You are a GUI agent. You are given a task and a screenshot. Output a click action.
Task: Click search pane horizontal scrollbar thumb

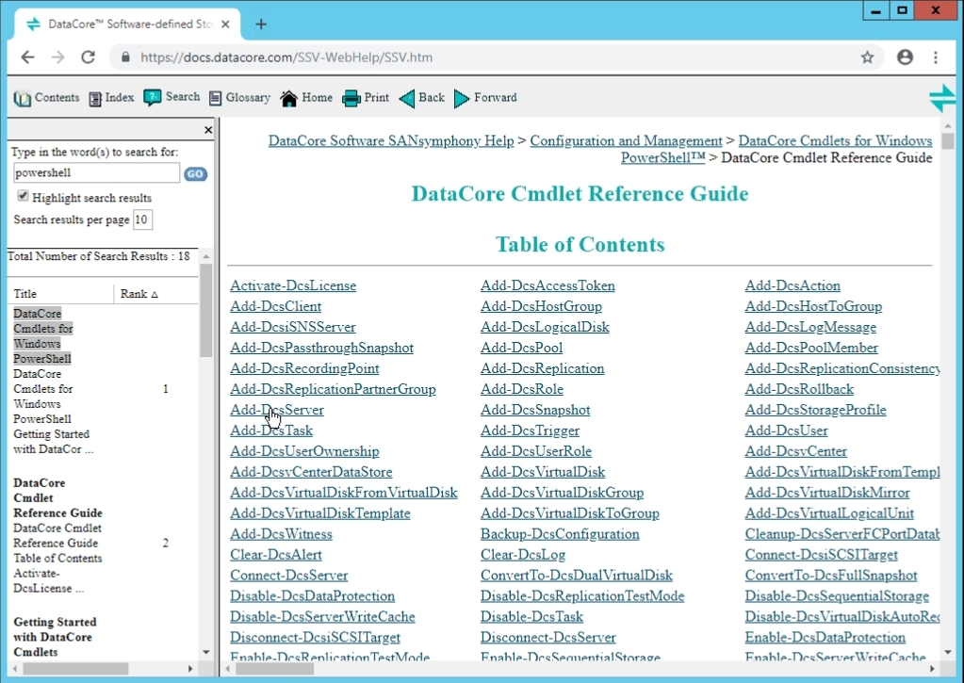pyautogui.click(x=75, y=668)
